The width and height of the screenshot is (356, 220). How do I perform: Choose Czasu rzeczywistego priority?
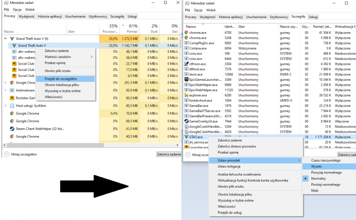coord(326,160)
